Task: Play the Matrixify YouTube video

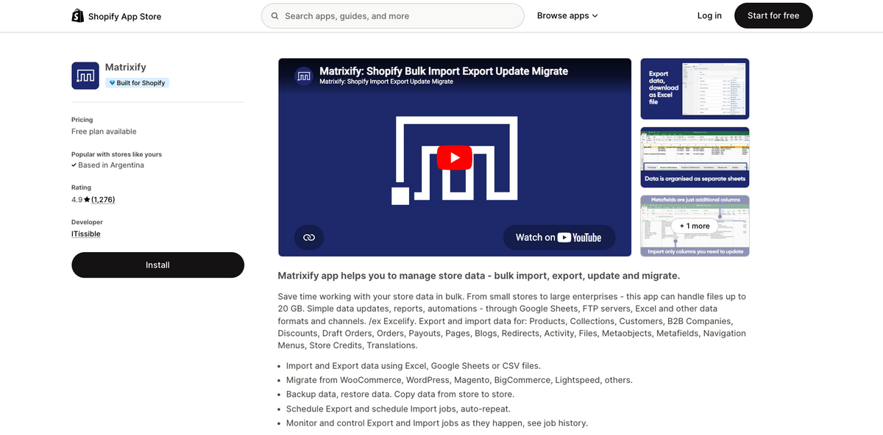Action: (x=454, y=157)
